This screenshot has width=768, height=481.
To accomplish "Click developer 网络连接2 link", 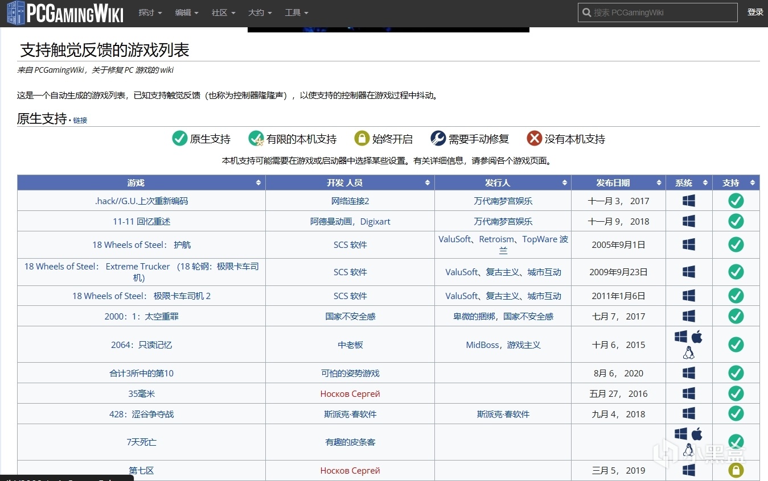I will (x=350, y=201).
